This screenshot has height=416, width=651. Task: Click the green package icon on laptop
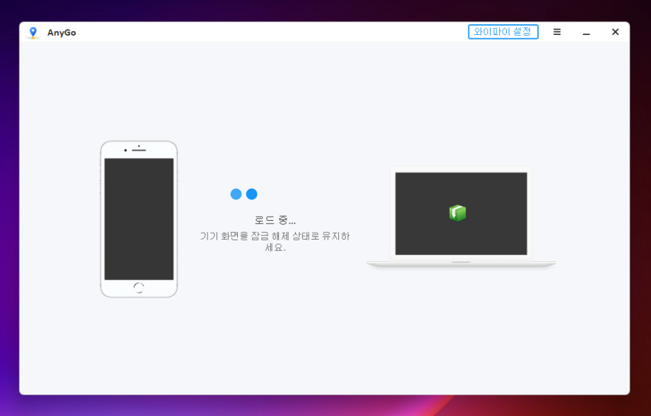pos(458,213)
